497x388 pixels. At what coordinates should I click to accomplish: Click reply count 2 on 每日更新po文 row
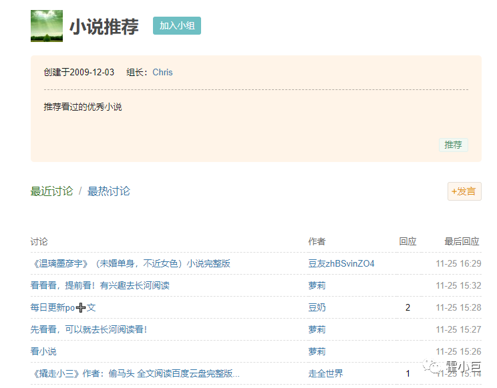pos(407,307)
